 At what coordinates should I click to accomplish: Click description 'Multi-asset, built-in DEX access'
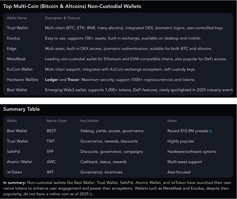click(129, 49)
